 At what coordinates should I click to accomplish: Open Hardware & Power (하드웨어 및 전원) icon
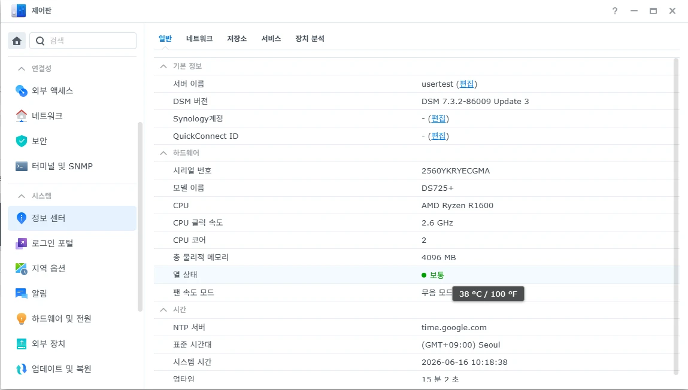click(21, 319)
